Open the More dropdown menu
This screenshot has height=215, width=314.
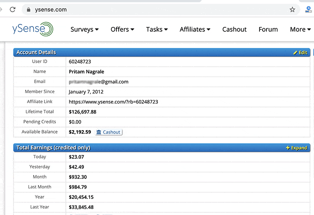point(300,29)
